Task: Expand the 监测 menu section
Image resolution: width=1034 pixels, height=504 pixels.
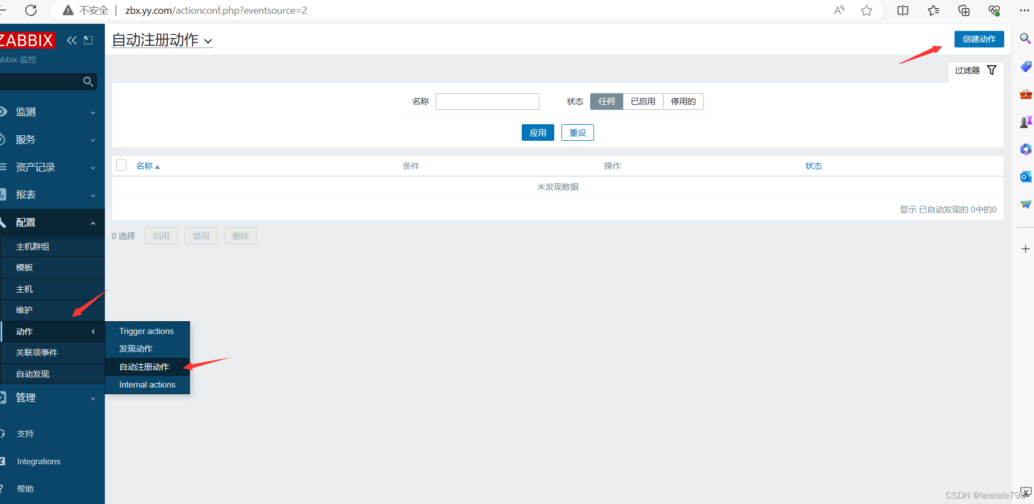Action: (x=52, y=112)
